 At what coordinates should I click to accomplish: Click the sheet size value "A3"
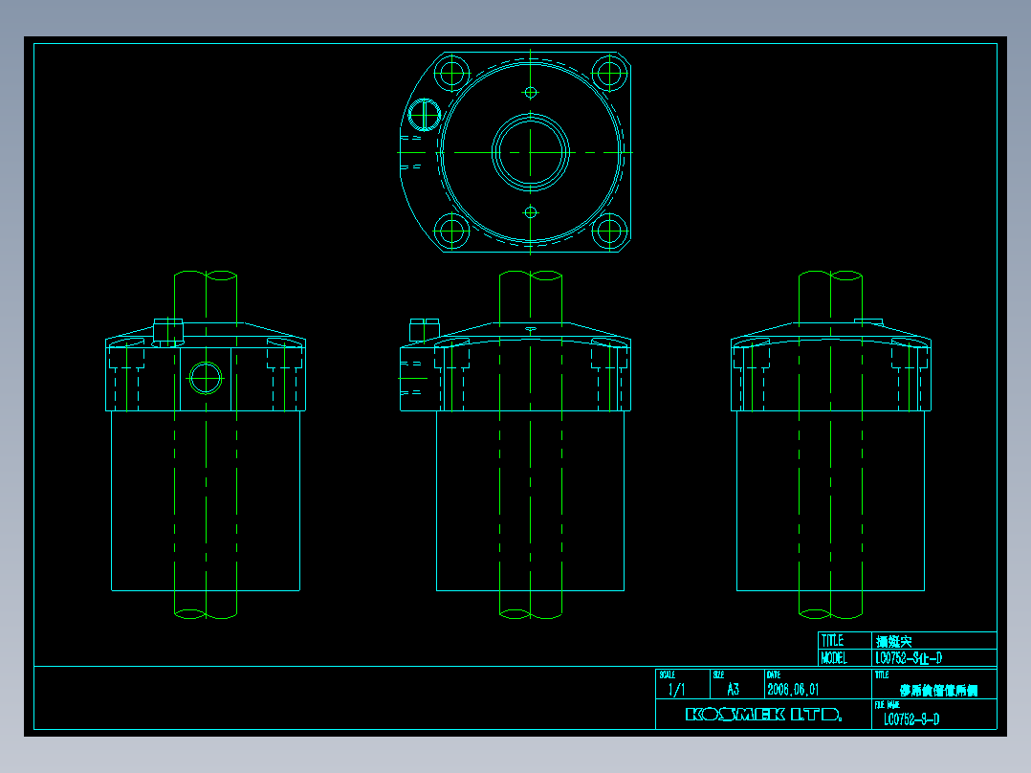tap(734, 690)
